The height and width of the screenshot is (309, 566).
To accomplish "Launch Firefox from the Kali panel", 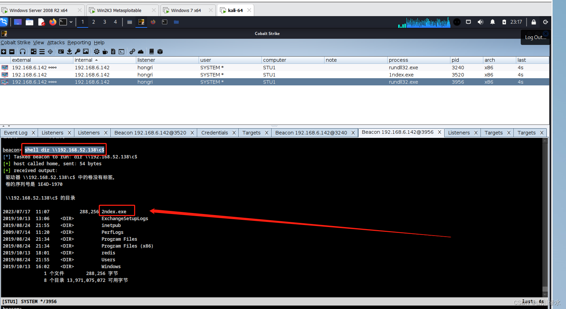I will pyautogui.click(x=52, y=22).
